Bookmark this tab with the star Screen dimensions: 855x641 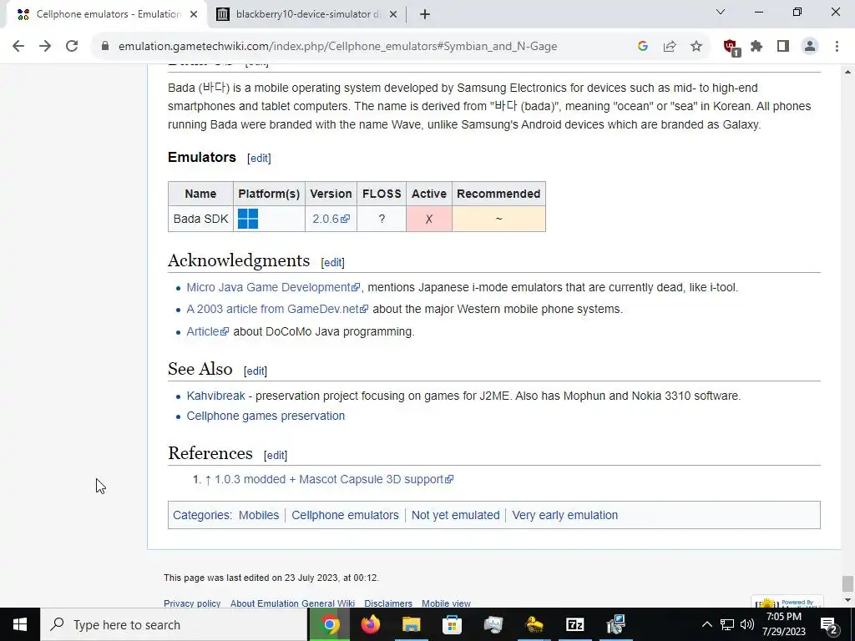[696, 47]
